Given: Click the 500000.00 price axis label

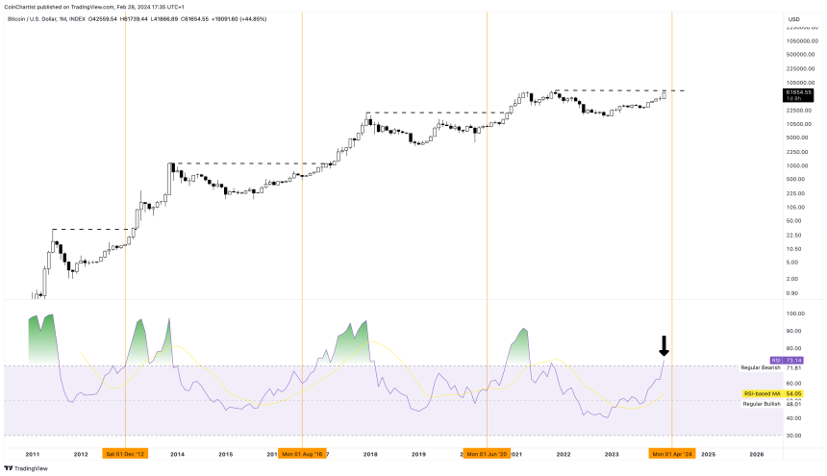Looking at the screenshot, I should coord(801,54).
